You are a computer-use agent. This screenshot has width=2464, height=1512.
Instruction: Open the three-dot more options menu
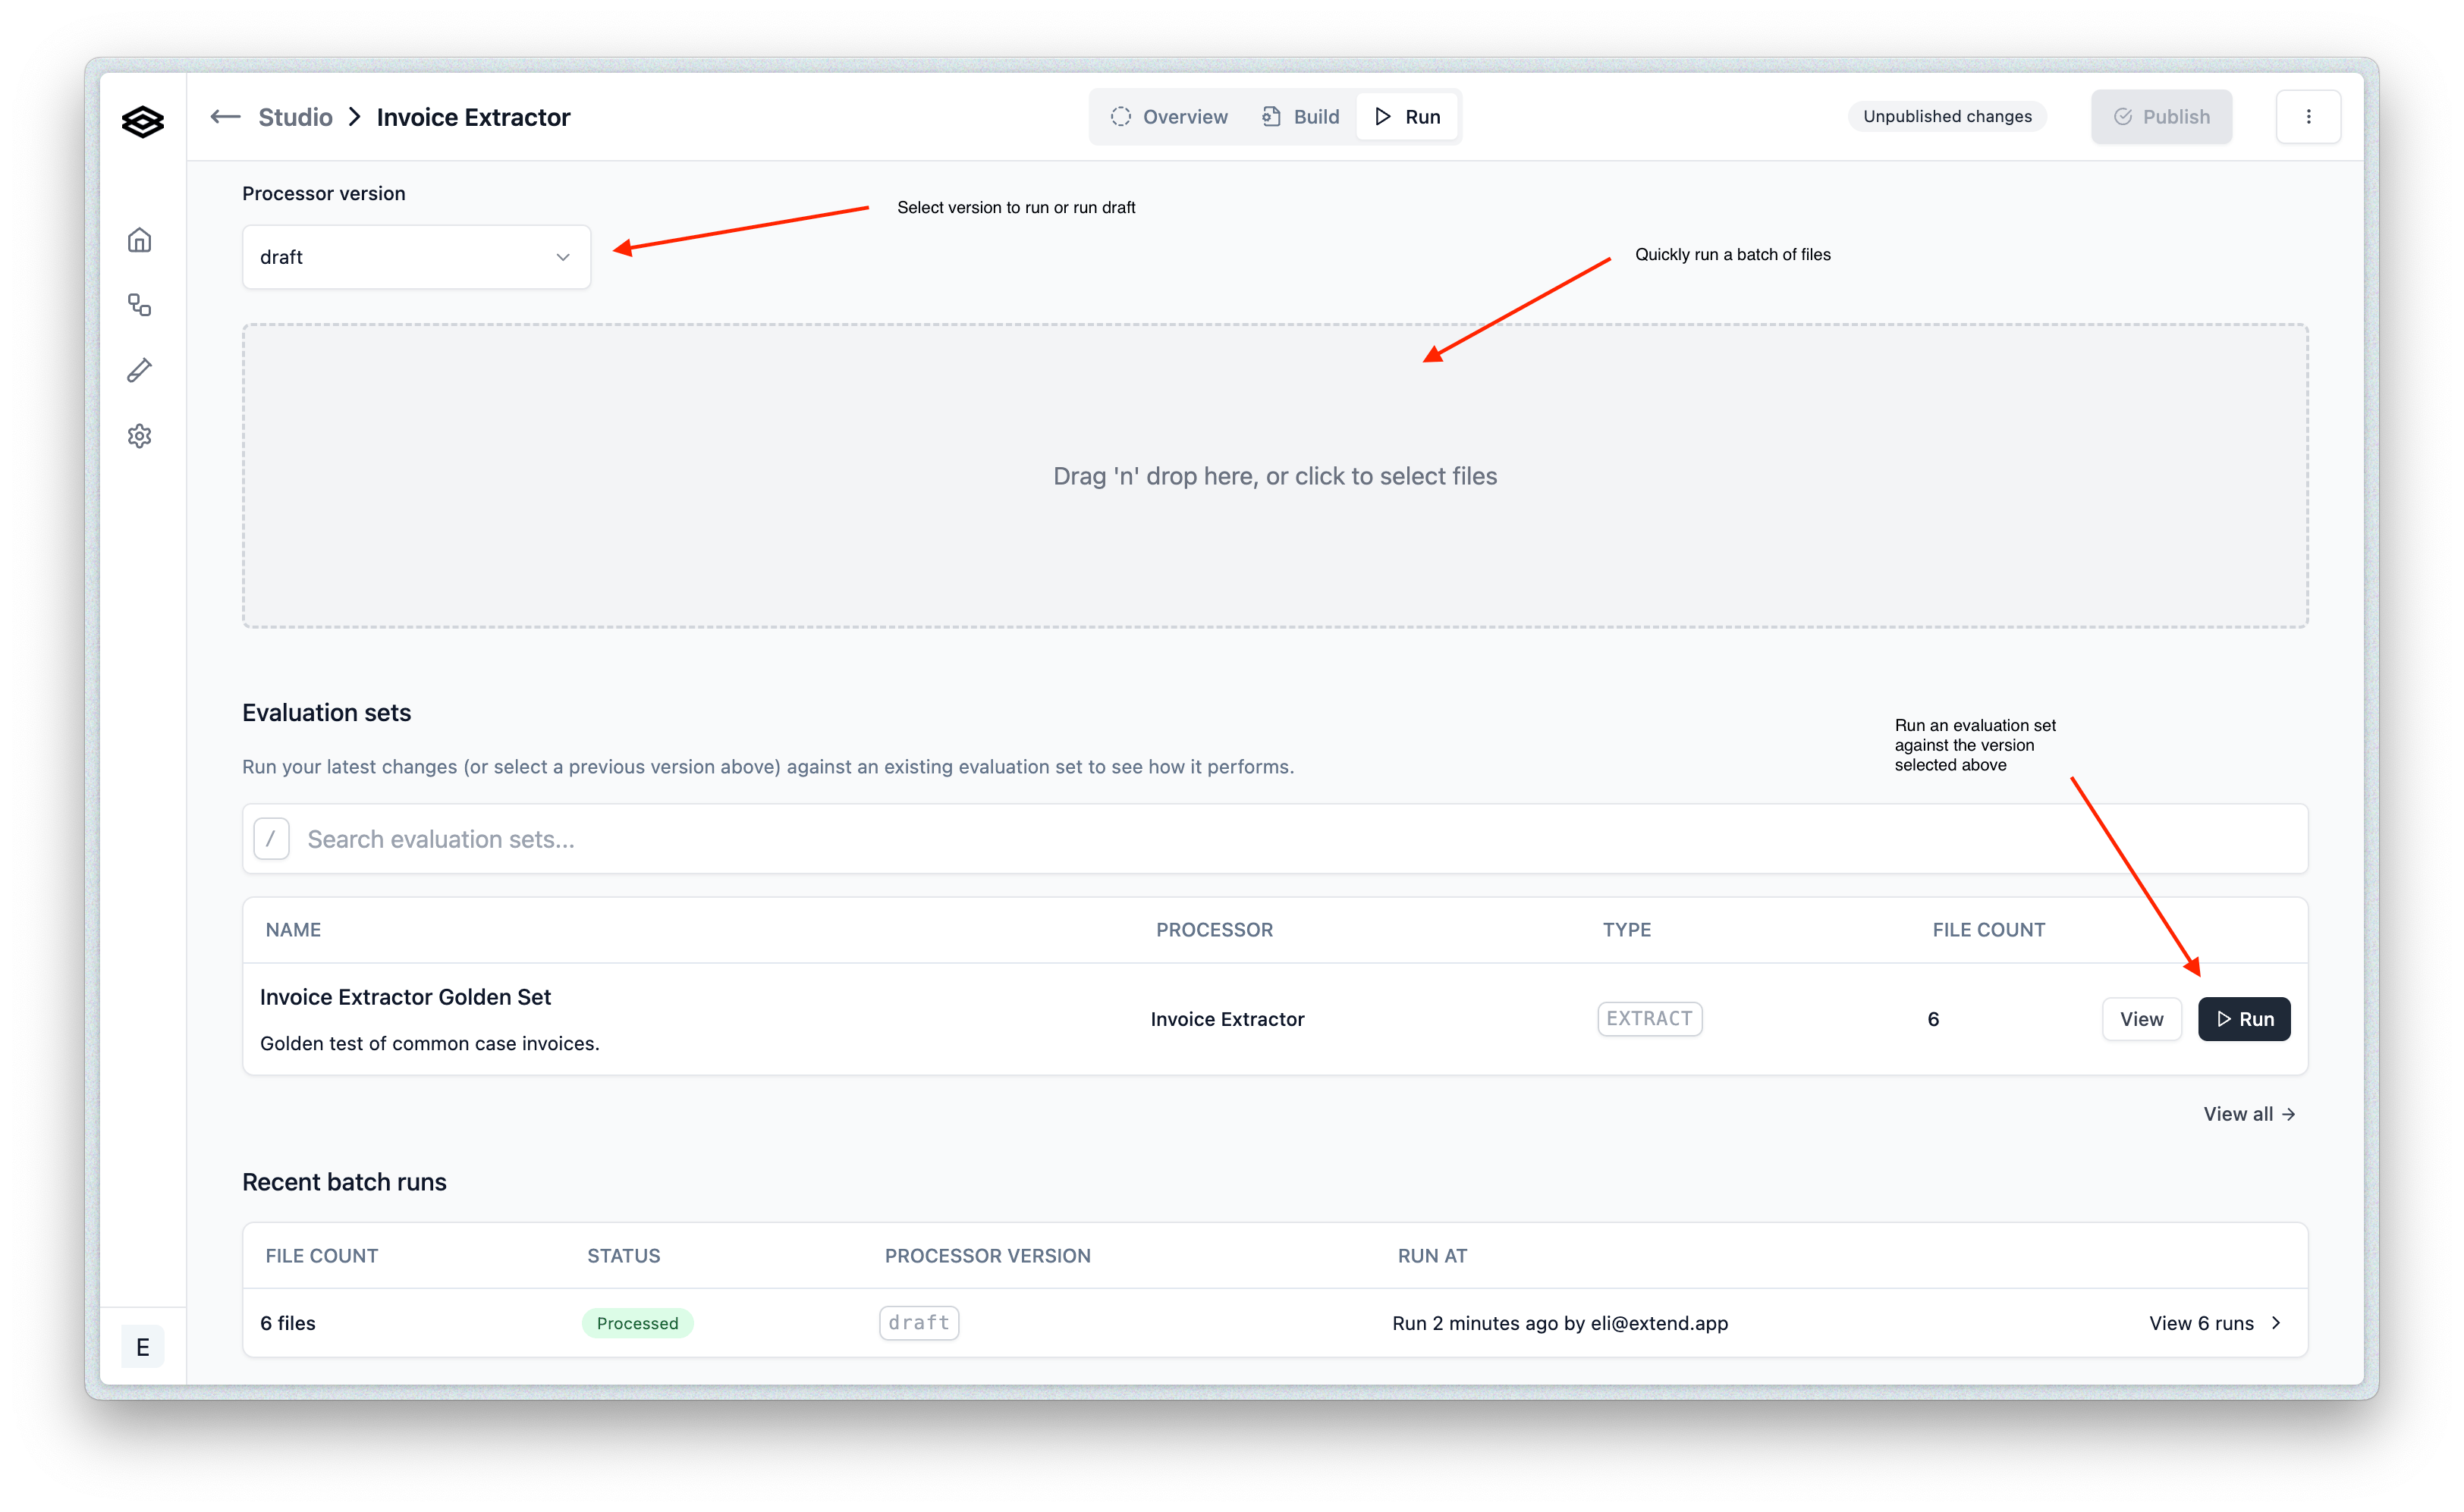click(2308, 117)
